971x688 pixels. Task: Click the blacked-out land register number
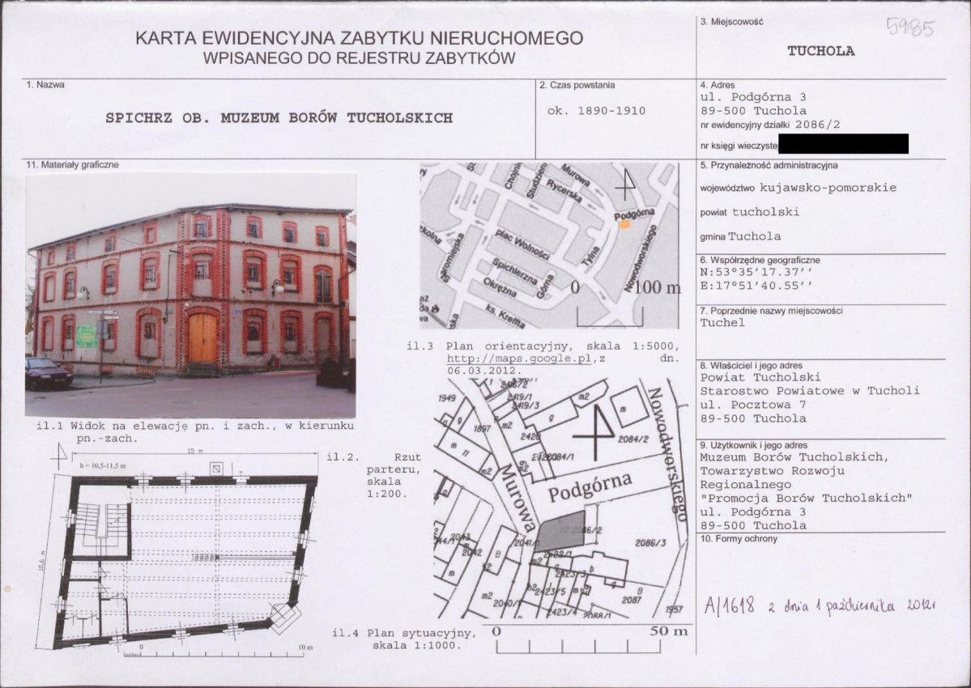(843, 143)
